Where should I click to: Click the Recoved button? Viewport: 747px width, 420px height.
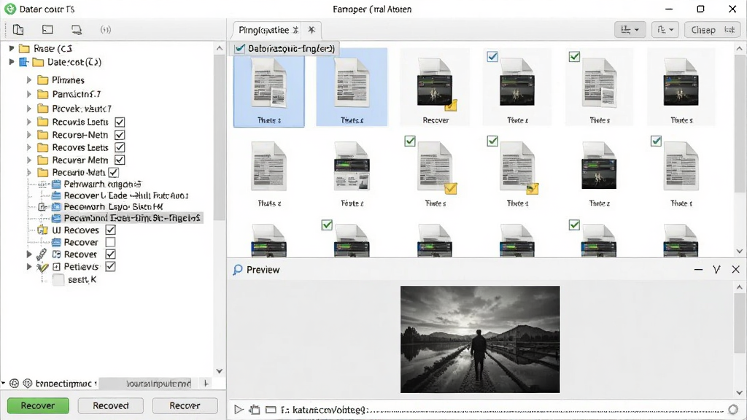coord(111,405)
